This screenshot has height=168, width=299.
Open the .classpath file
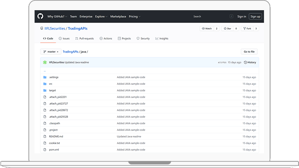point(54,123)
